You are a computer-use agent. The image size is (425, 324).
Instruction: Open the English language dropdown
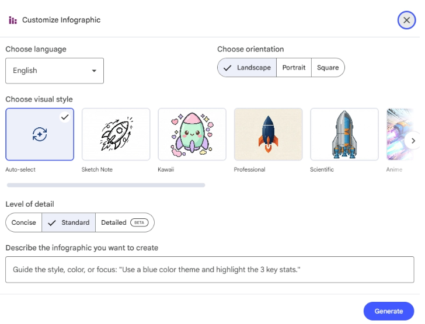pyautogui.click(x=54, y=71)
